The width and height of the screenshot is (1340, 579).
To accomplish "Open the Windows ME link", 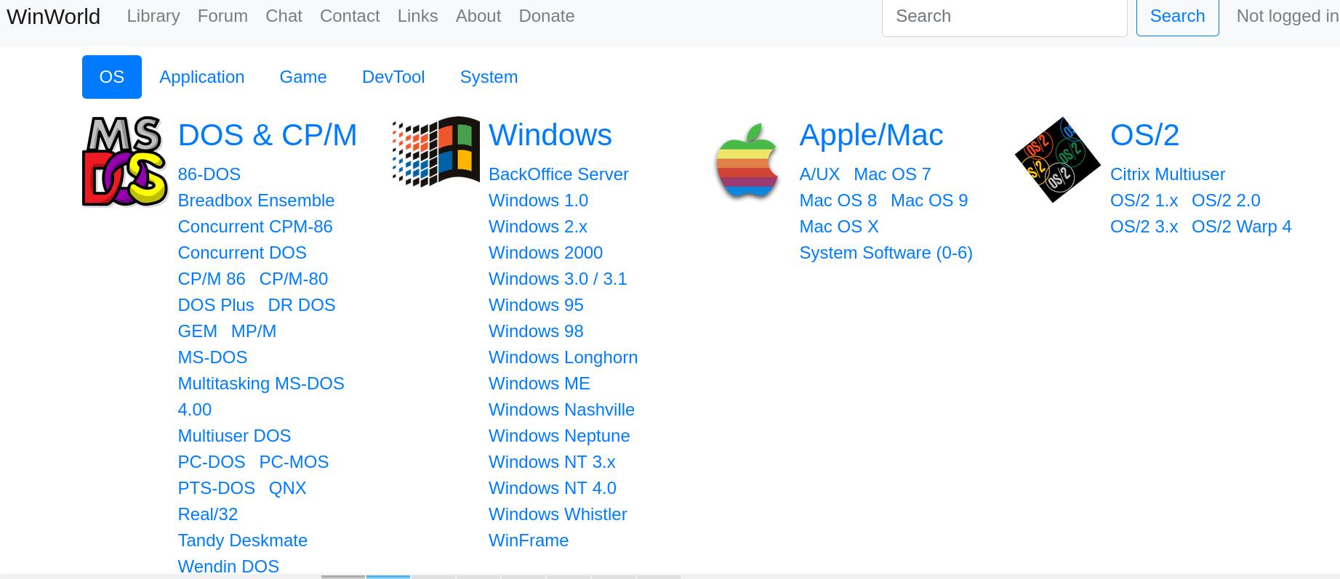I will point(539,384).
